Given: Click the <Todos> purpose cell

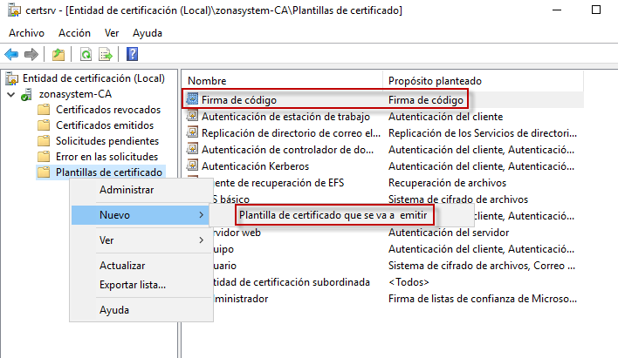Looking at the screenshot, I should 409,282.
